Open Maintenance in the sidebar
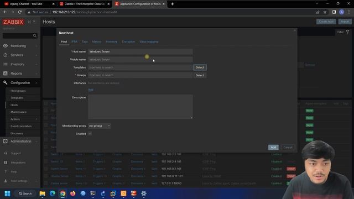This screenshot has height=199, width=354. tap(18, 112)
